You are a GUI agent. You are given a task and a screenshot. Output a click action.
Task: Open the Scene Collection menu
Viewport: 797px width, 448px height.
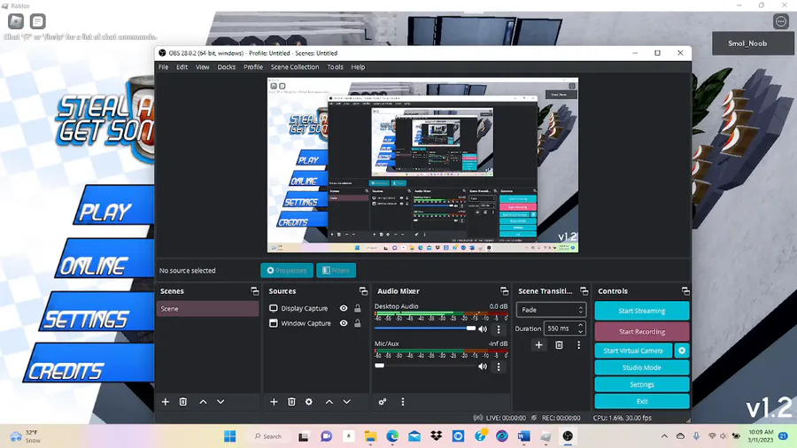click(295, 67)
